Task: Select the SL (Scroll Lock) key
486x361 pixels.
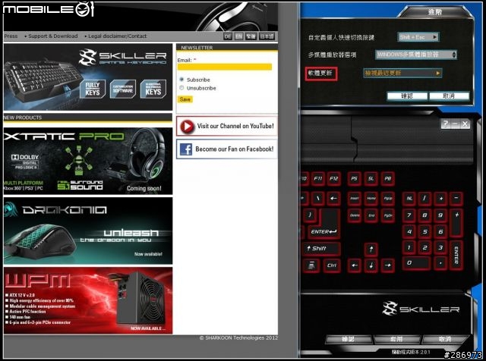Action: click(x=371, y=179)
